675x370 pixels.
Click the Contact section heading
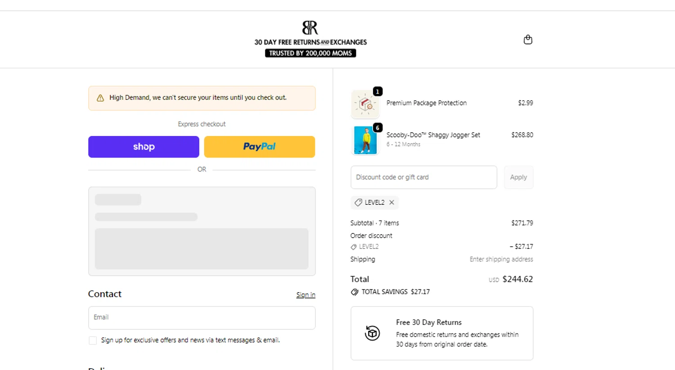click(x=105, y=294)
